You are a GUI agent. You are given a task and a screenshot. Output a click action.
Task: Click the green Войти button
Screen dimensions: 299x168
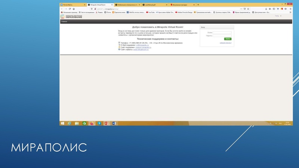coord(228,39)
